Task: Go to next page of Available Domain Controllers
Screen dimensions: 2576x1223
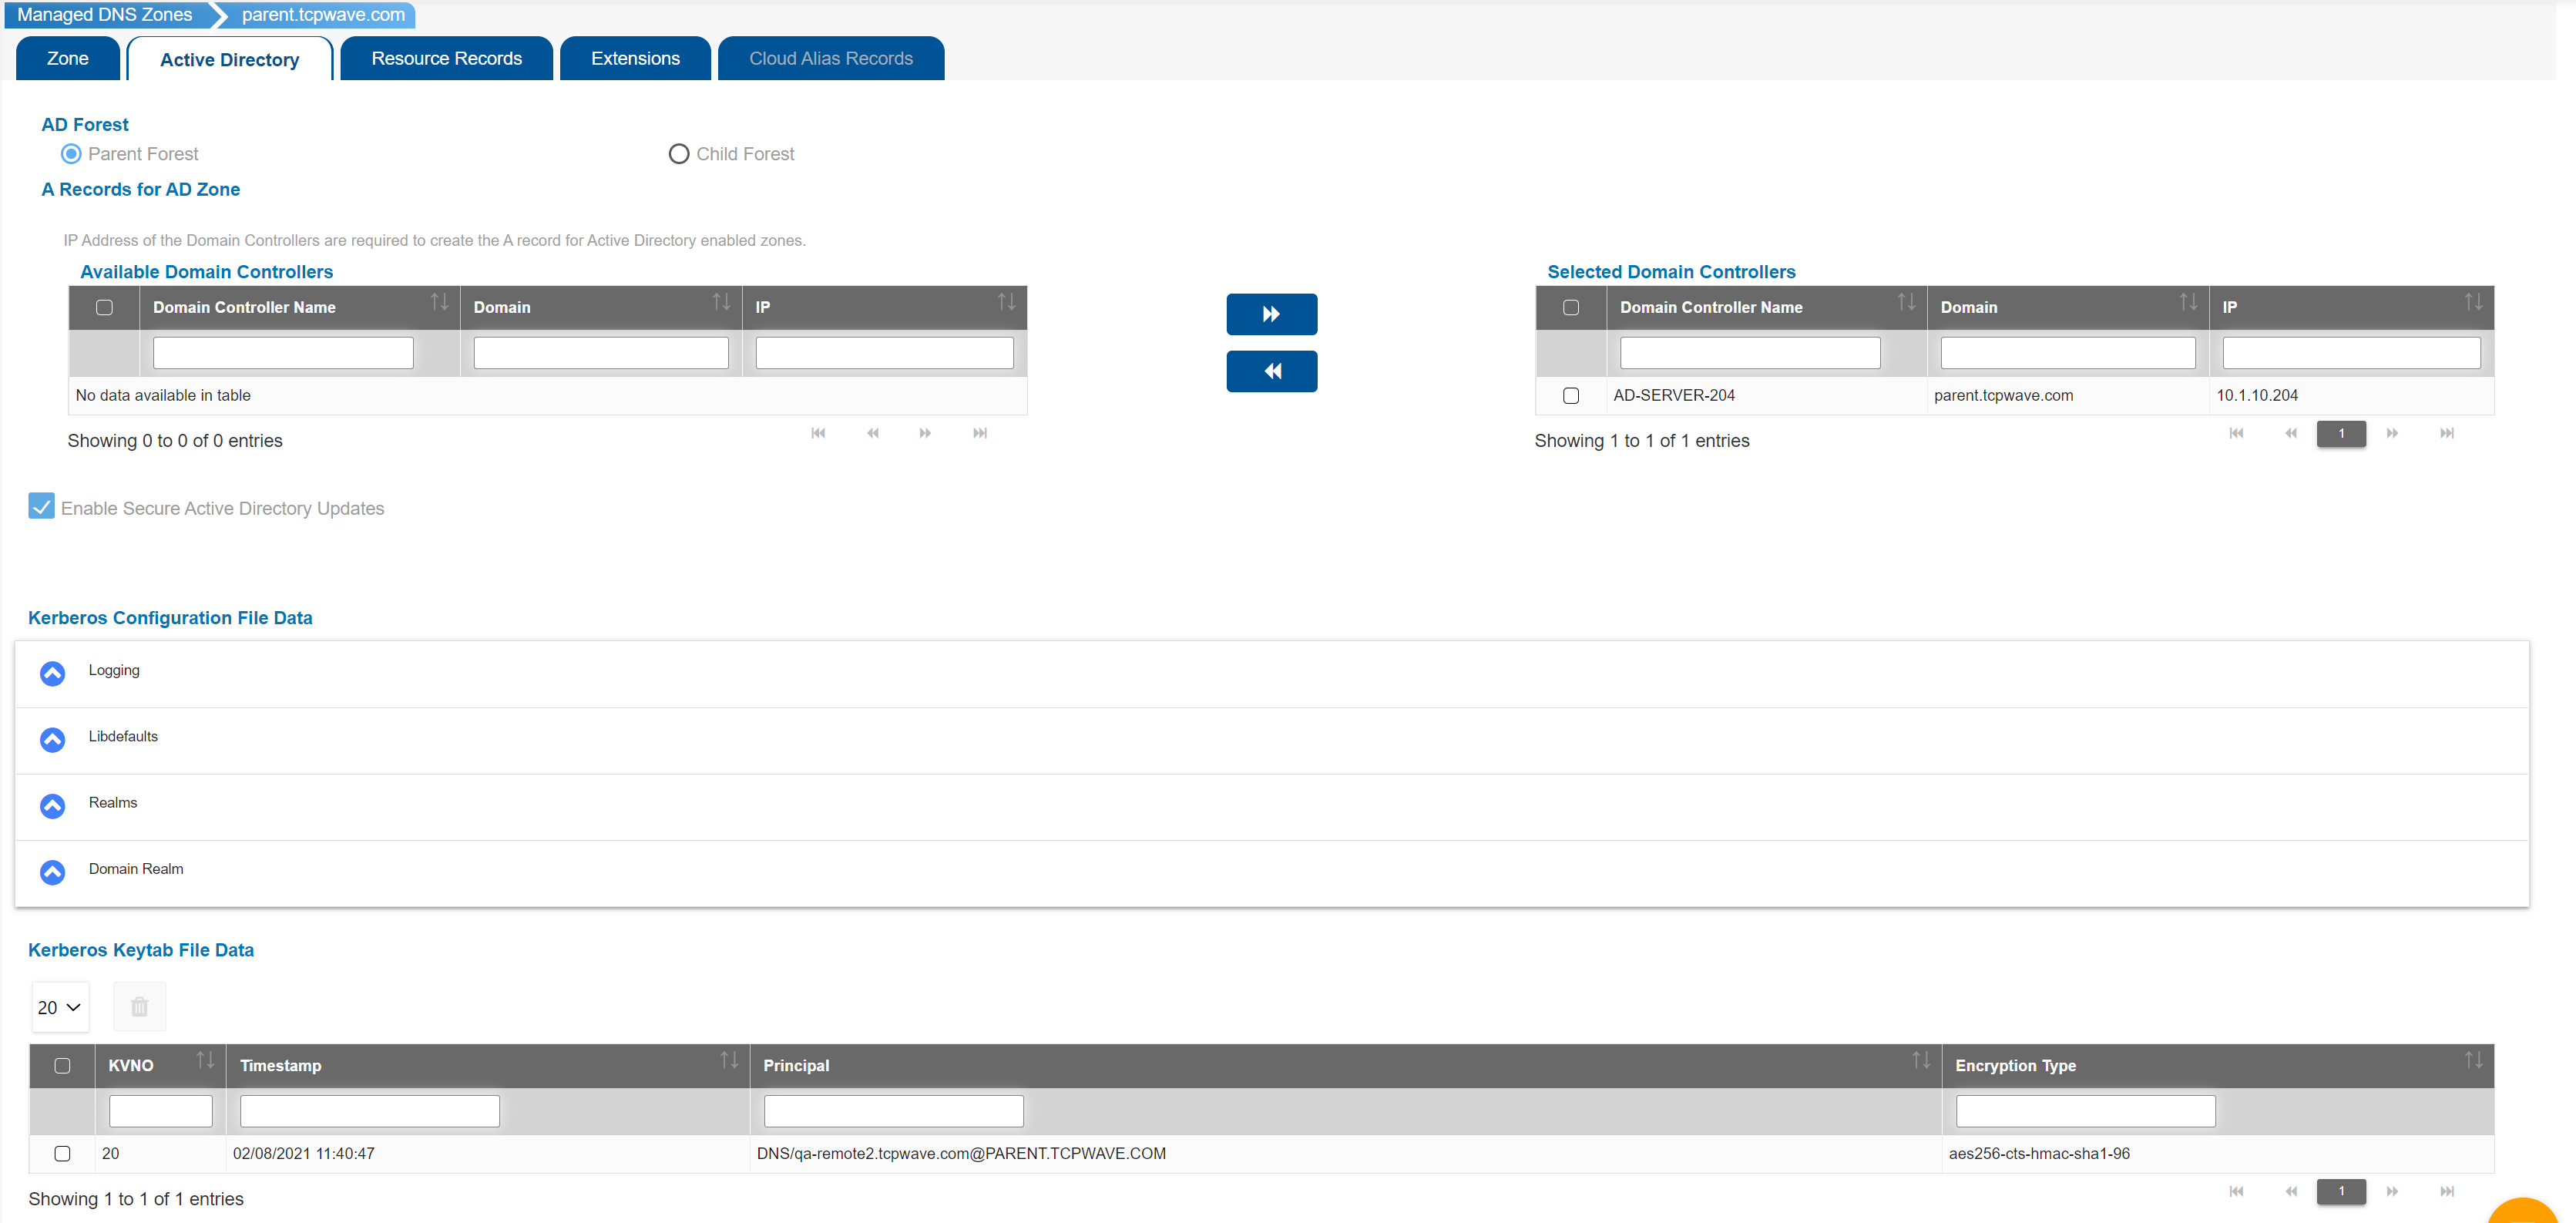Action: pos(925,433)
